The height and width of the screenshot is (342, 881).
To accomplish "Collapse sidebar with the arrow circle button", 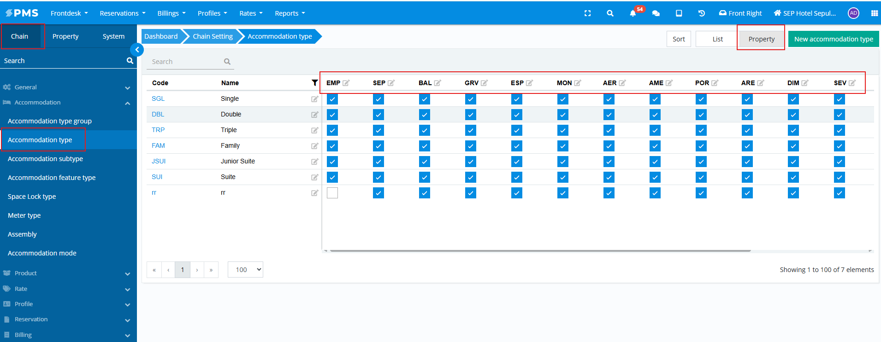I will tap(137, 50).
